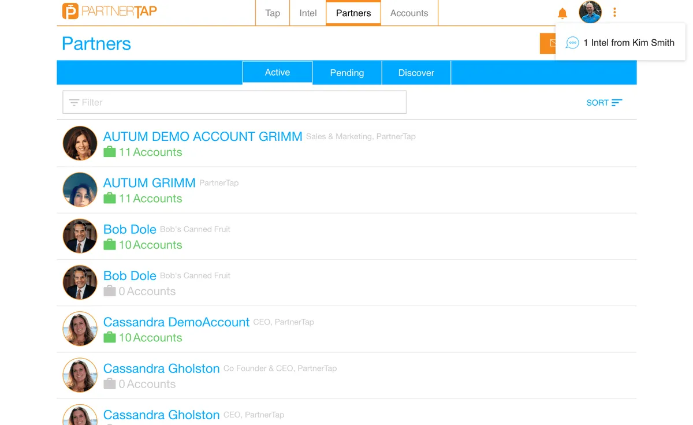Click the chat bubble icon in Intel notification
Viewport: 693px width, 425px height.
(572, 43)
